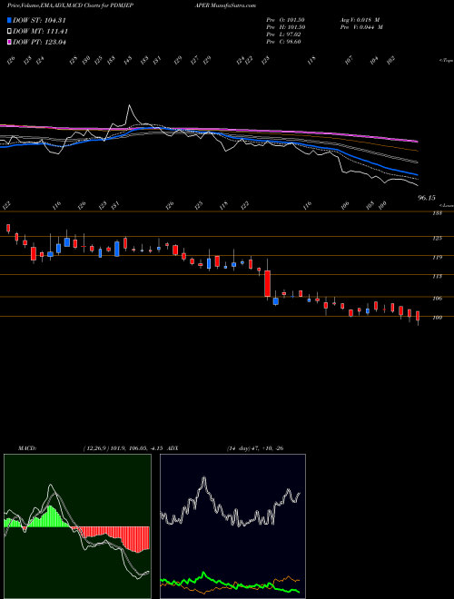Click the price line peak spike in EMA chart

pos(129,106)
